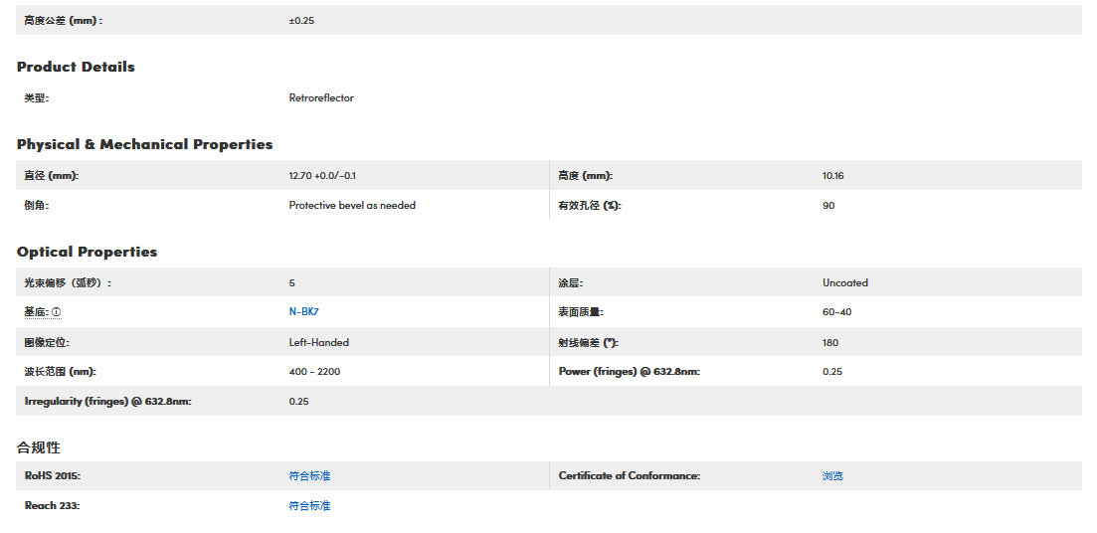This screenshot has width=1097, height=533.
Task: Click the Physical & Mechanical Properties heading
Action: point(144,144)
